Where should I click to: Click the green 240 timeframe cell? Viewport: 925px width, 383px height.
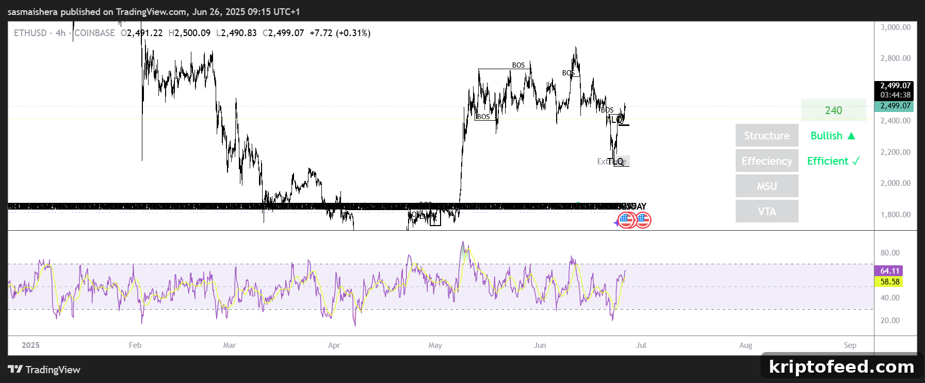(833, 110)
